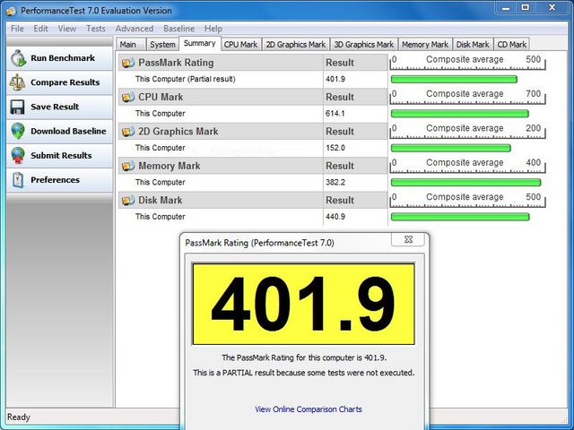Image resolution: width=574 pixels, height=430 pixels.
Task: Click the icon beside 2D Graphics Mark heading
Action: click(x=128, y=132)
